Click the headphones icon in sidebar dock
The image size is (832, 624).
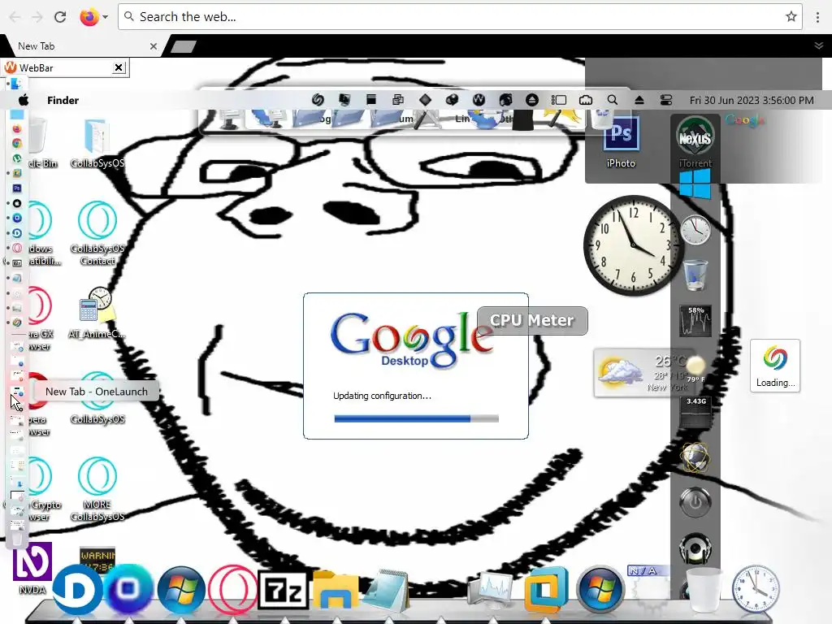point(695,548)
